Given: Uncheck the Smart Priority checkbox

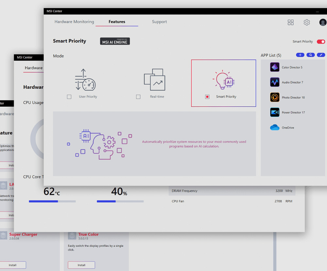Looking at the screenshot, I should point(207,97).
